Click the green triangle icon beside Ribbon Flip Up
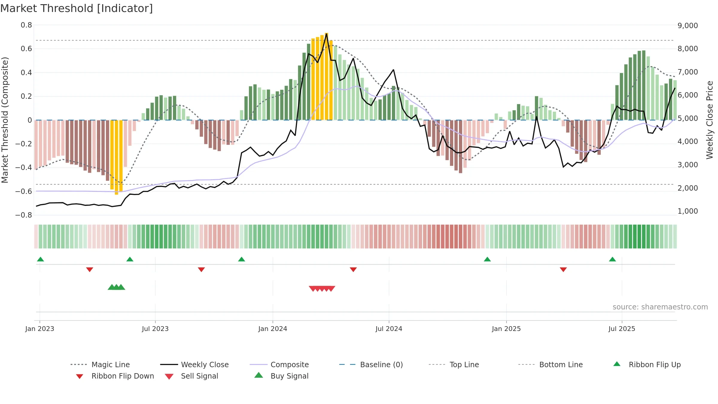This screenshot has width=718, height=404. pyautogui.click(x=617, y=364)
